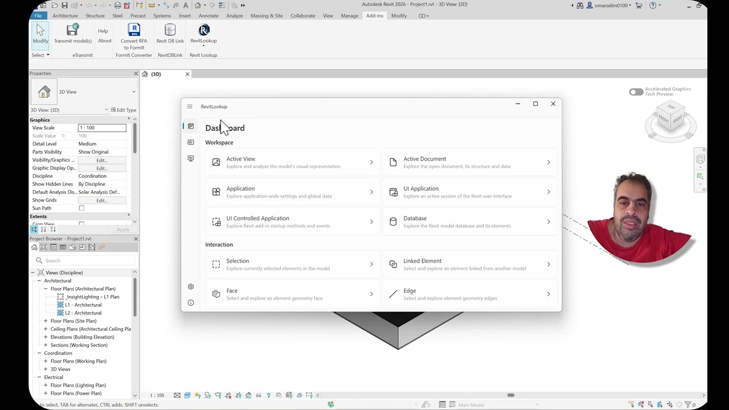Toggle Accelerated Graphics Tech Preview switch
This screenshot has width=729, height=410.
(636, 92)
